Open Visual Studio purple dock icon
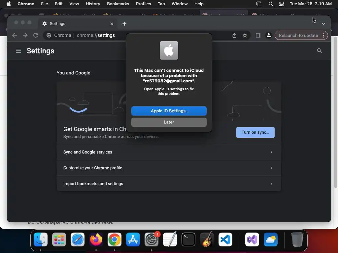The width and height of the screenshot is (338, 253). [x=252, y=239]
